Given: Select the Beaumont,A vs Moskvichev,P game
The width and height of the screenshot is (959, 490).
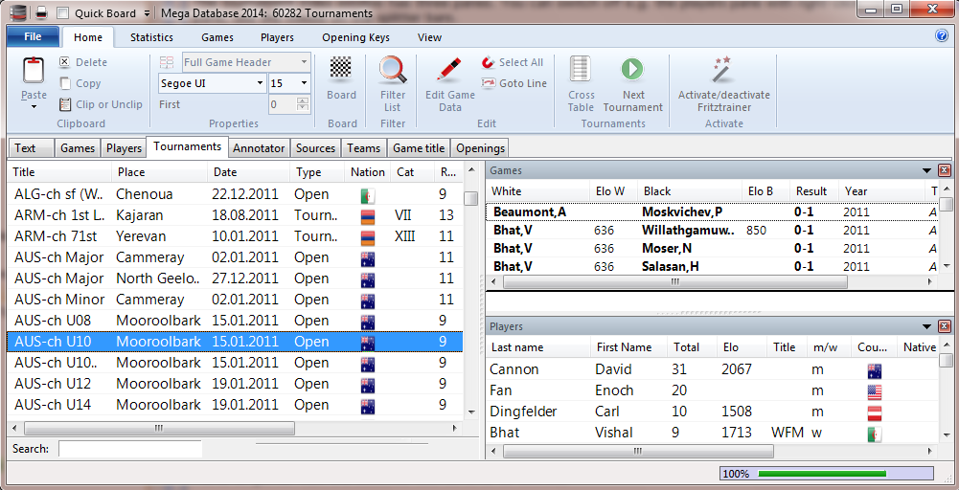Looking at the screenshot, I should (713, 212).
